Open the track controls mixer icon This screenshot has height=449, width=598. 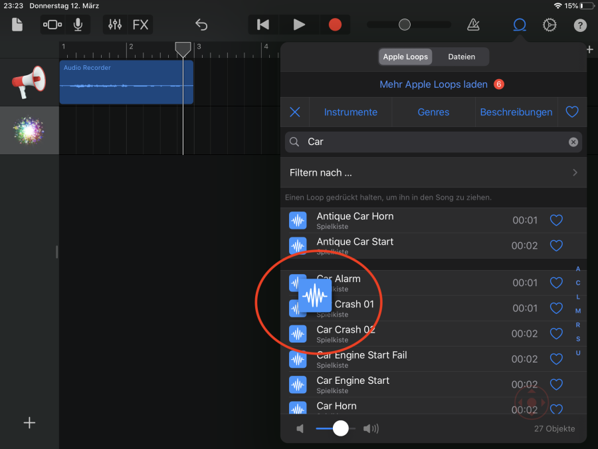pyautogui.click(x=115, y=25)
